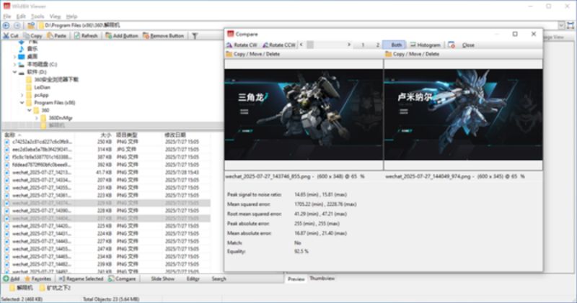Click the folder tree icon beside address bar
The height and width of the screenshot is (303, 577).
click(31, 25)
